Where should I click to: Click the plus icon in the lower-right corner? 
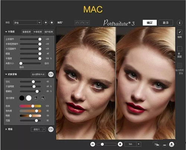[171, 144]
